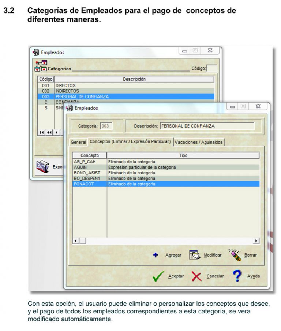Click the Descripción field of category
Screen dimensions: 281x331
pyautogui.click(x=207, y=126)
